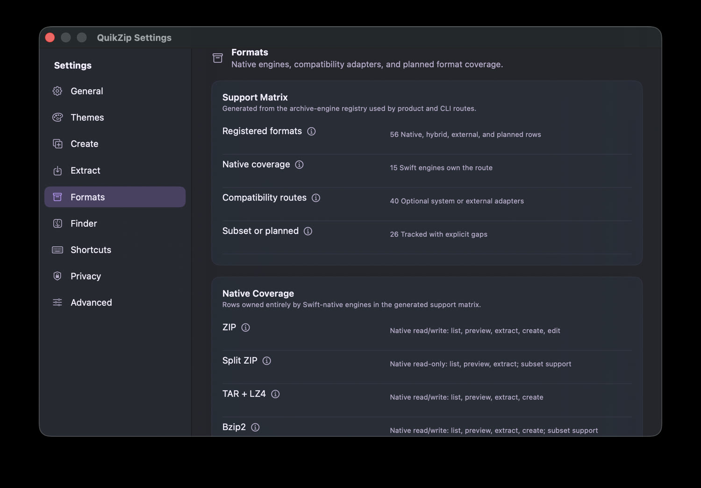Click the Create archive plus icon
The image size is (701, 488).
pyautogui.click(x=57, y=144)
